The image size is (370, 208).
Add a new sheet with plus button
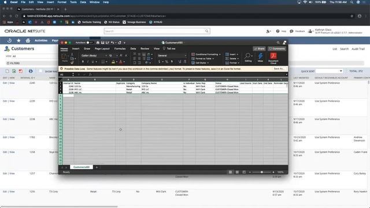point(97,167)
